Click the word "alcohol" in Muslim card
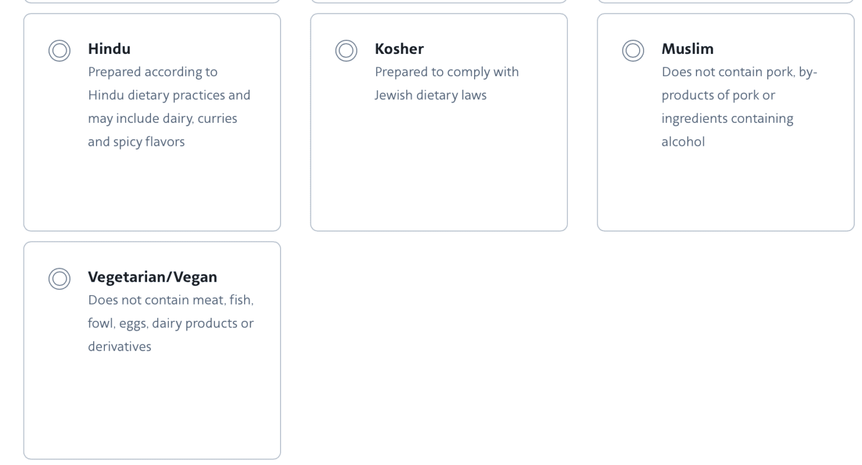The height and width of the screenshot is (465, 862). (x=683, y=142)
